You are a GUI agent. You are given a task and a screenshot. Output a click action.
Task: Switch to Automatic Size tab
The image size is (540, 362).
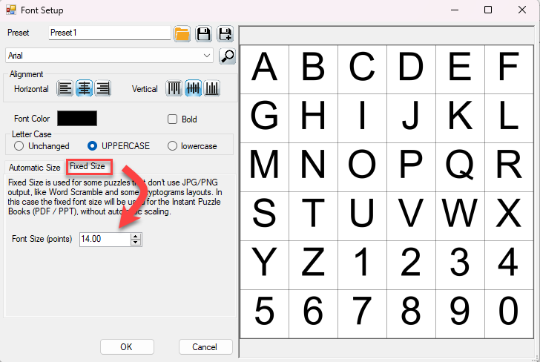pyautogui.click(x=34, y=168)
